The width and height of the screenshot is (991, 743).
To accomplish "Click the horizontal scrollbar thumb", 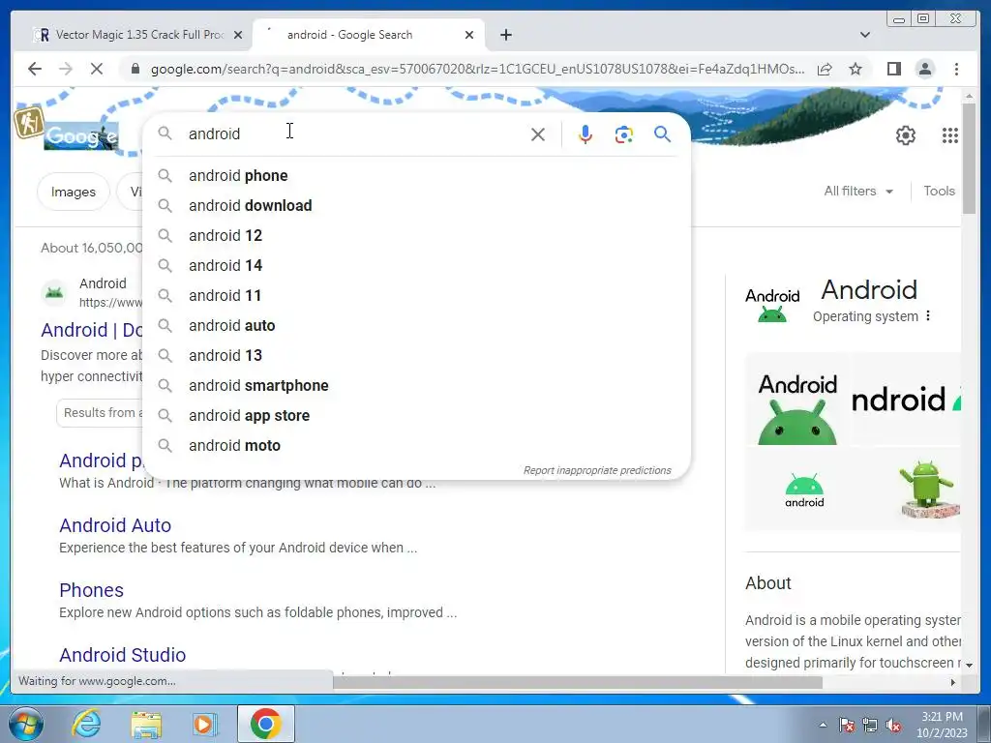I will (x=578, y=682).
